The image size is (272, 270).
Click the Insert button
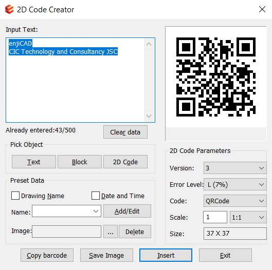tap(166, 255)
